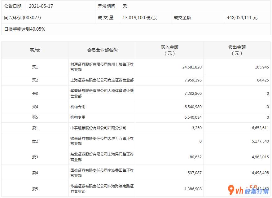Click the 成交金额 label

point(182,18)
